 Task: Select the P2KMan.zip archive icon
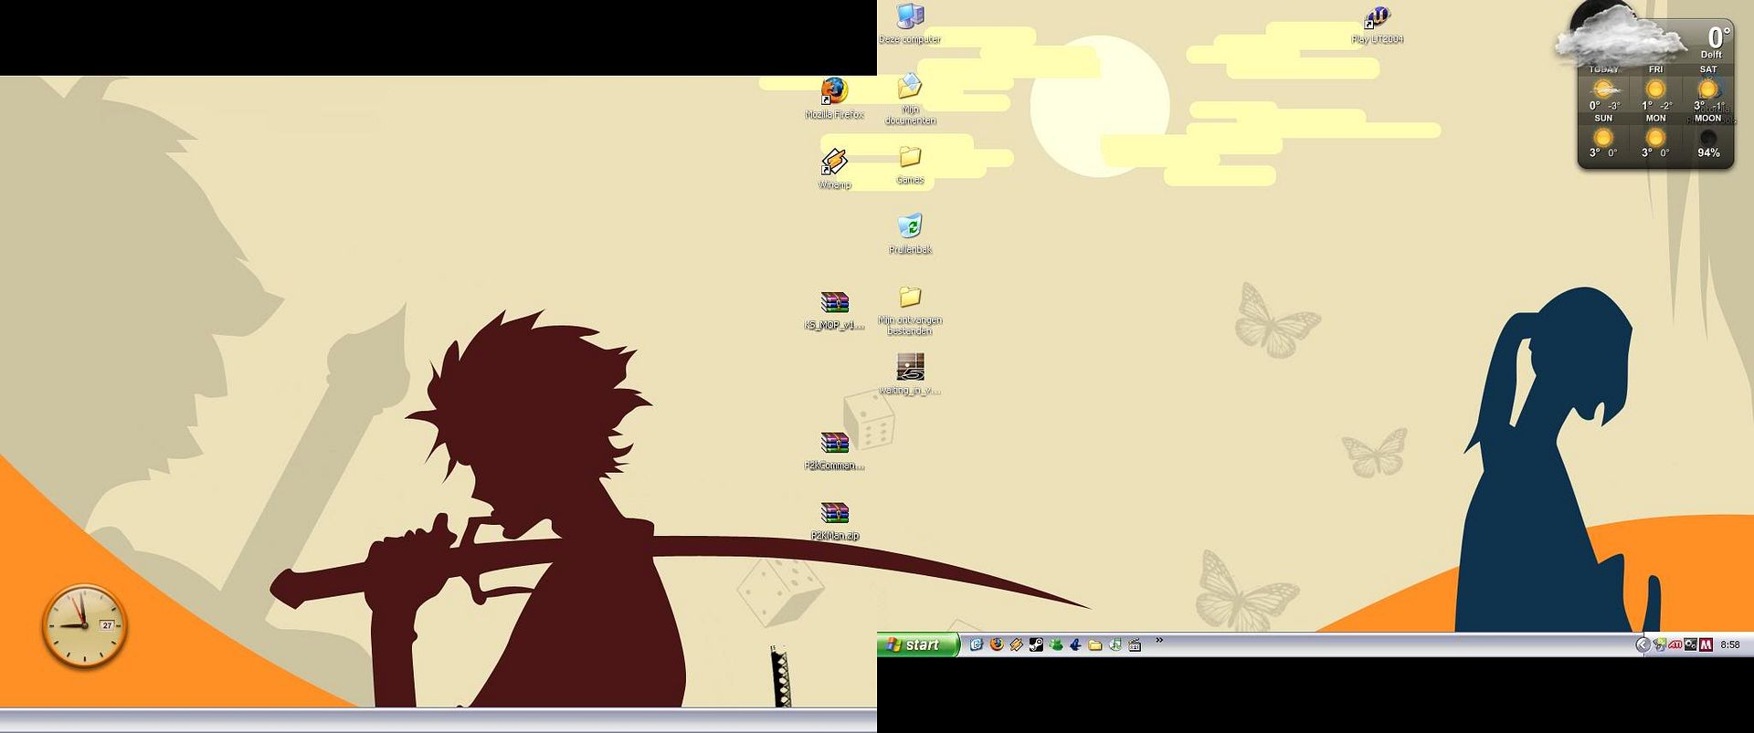834,521
